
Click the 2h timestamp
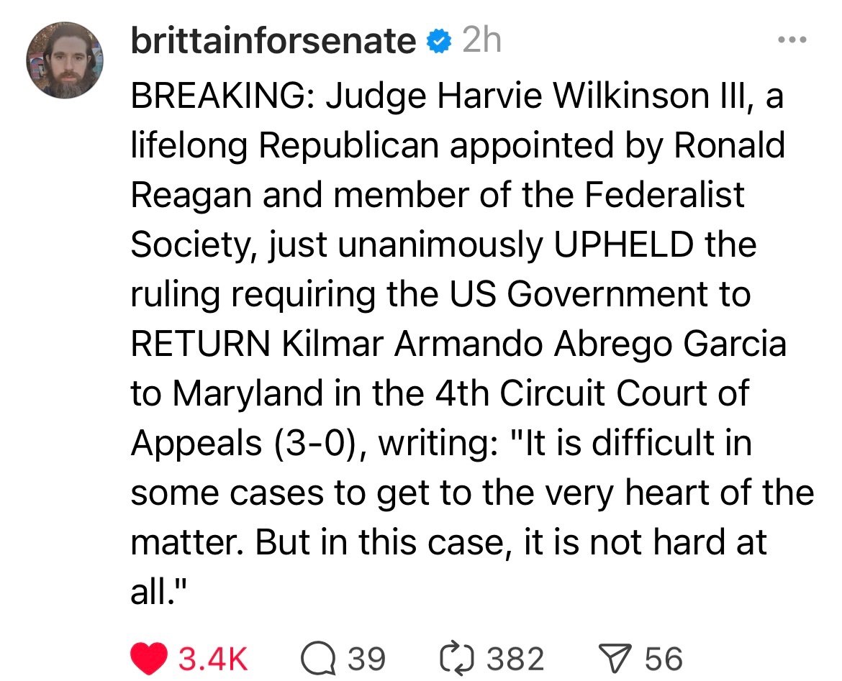click(481, 42)
